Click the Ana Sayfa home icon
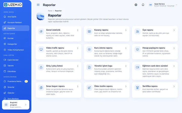The width and height of the screenshot is (182, 113). coord(5,17)
